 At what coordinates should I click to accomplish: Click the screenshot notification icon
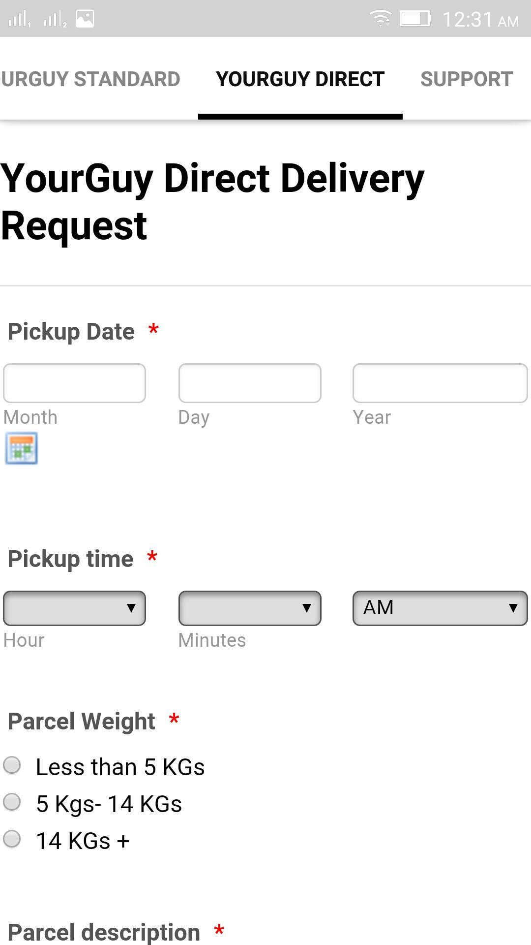85,19
